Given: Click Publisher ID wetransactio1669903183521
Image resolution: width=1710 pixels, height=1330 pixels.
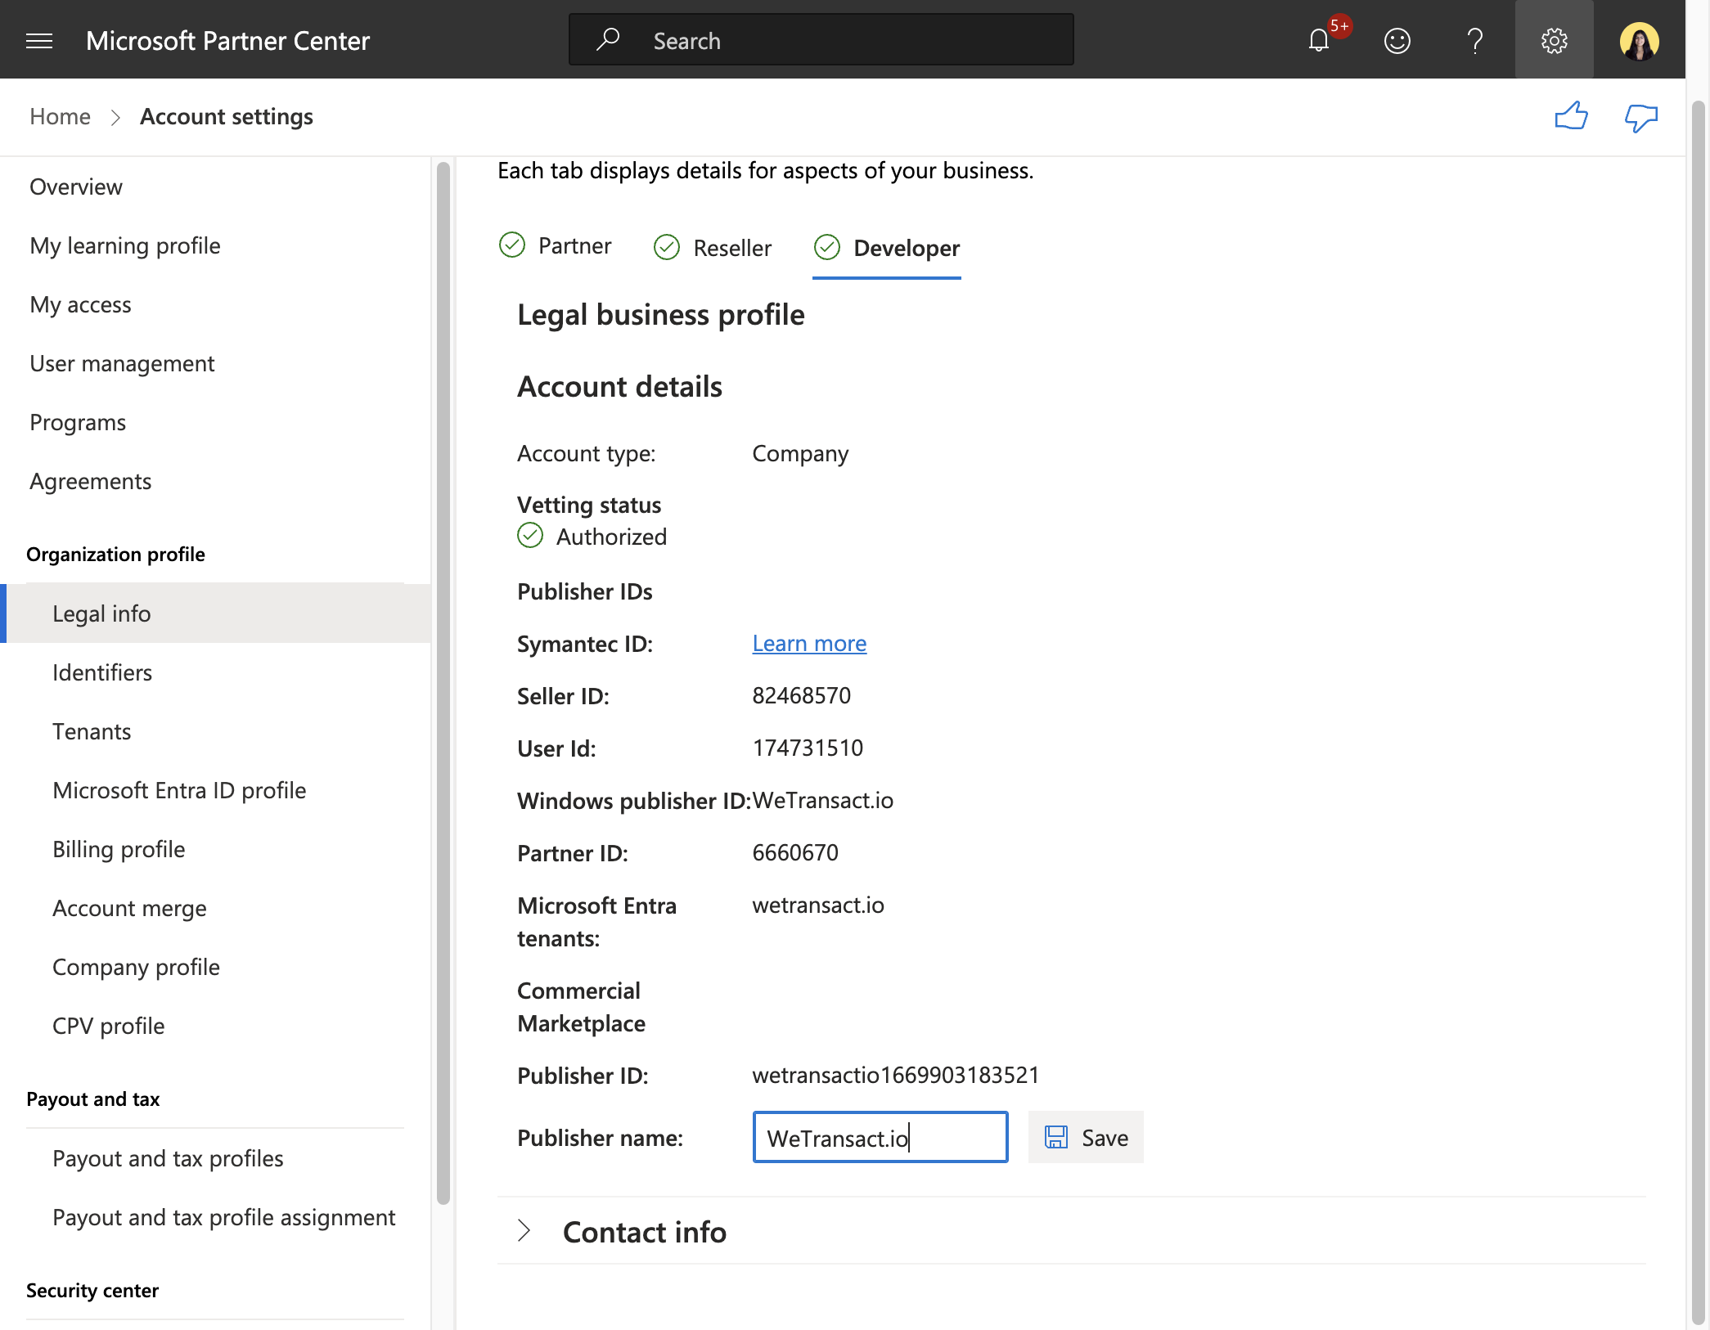Looking at the screenshot, I should (895, 1075).
